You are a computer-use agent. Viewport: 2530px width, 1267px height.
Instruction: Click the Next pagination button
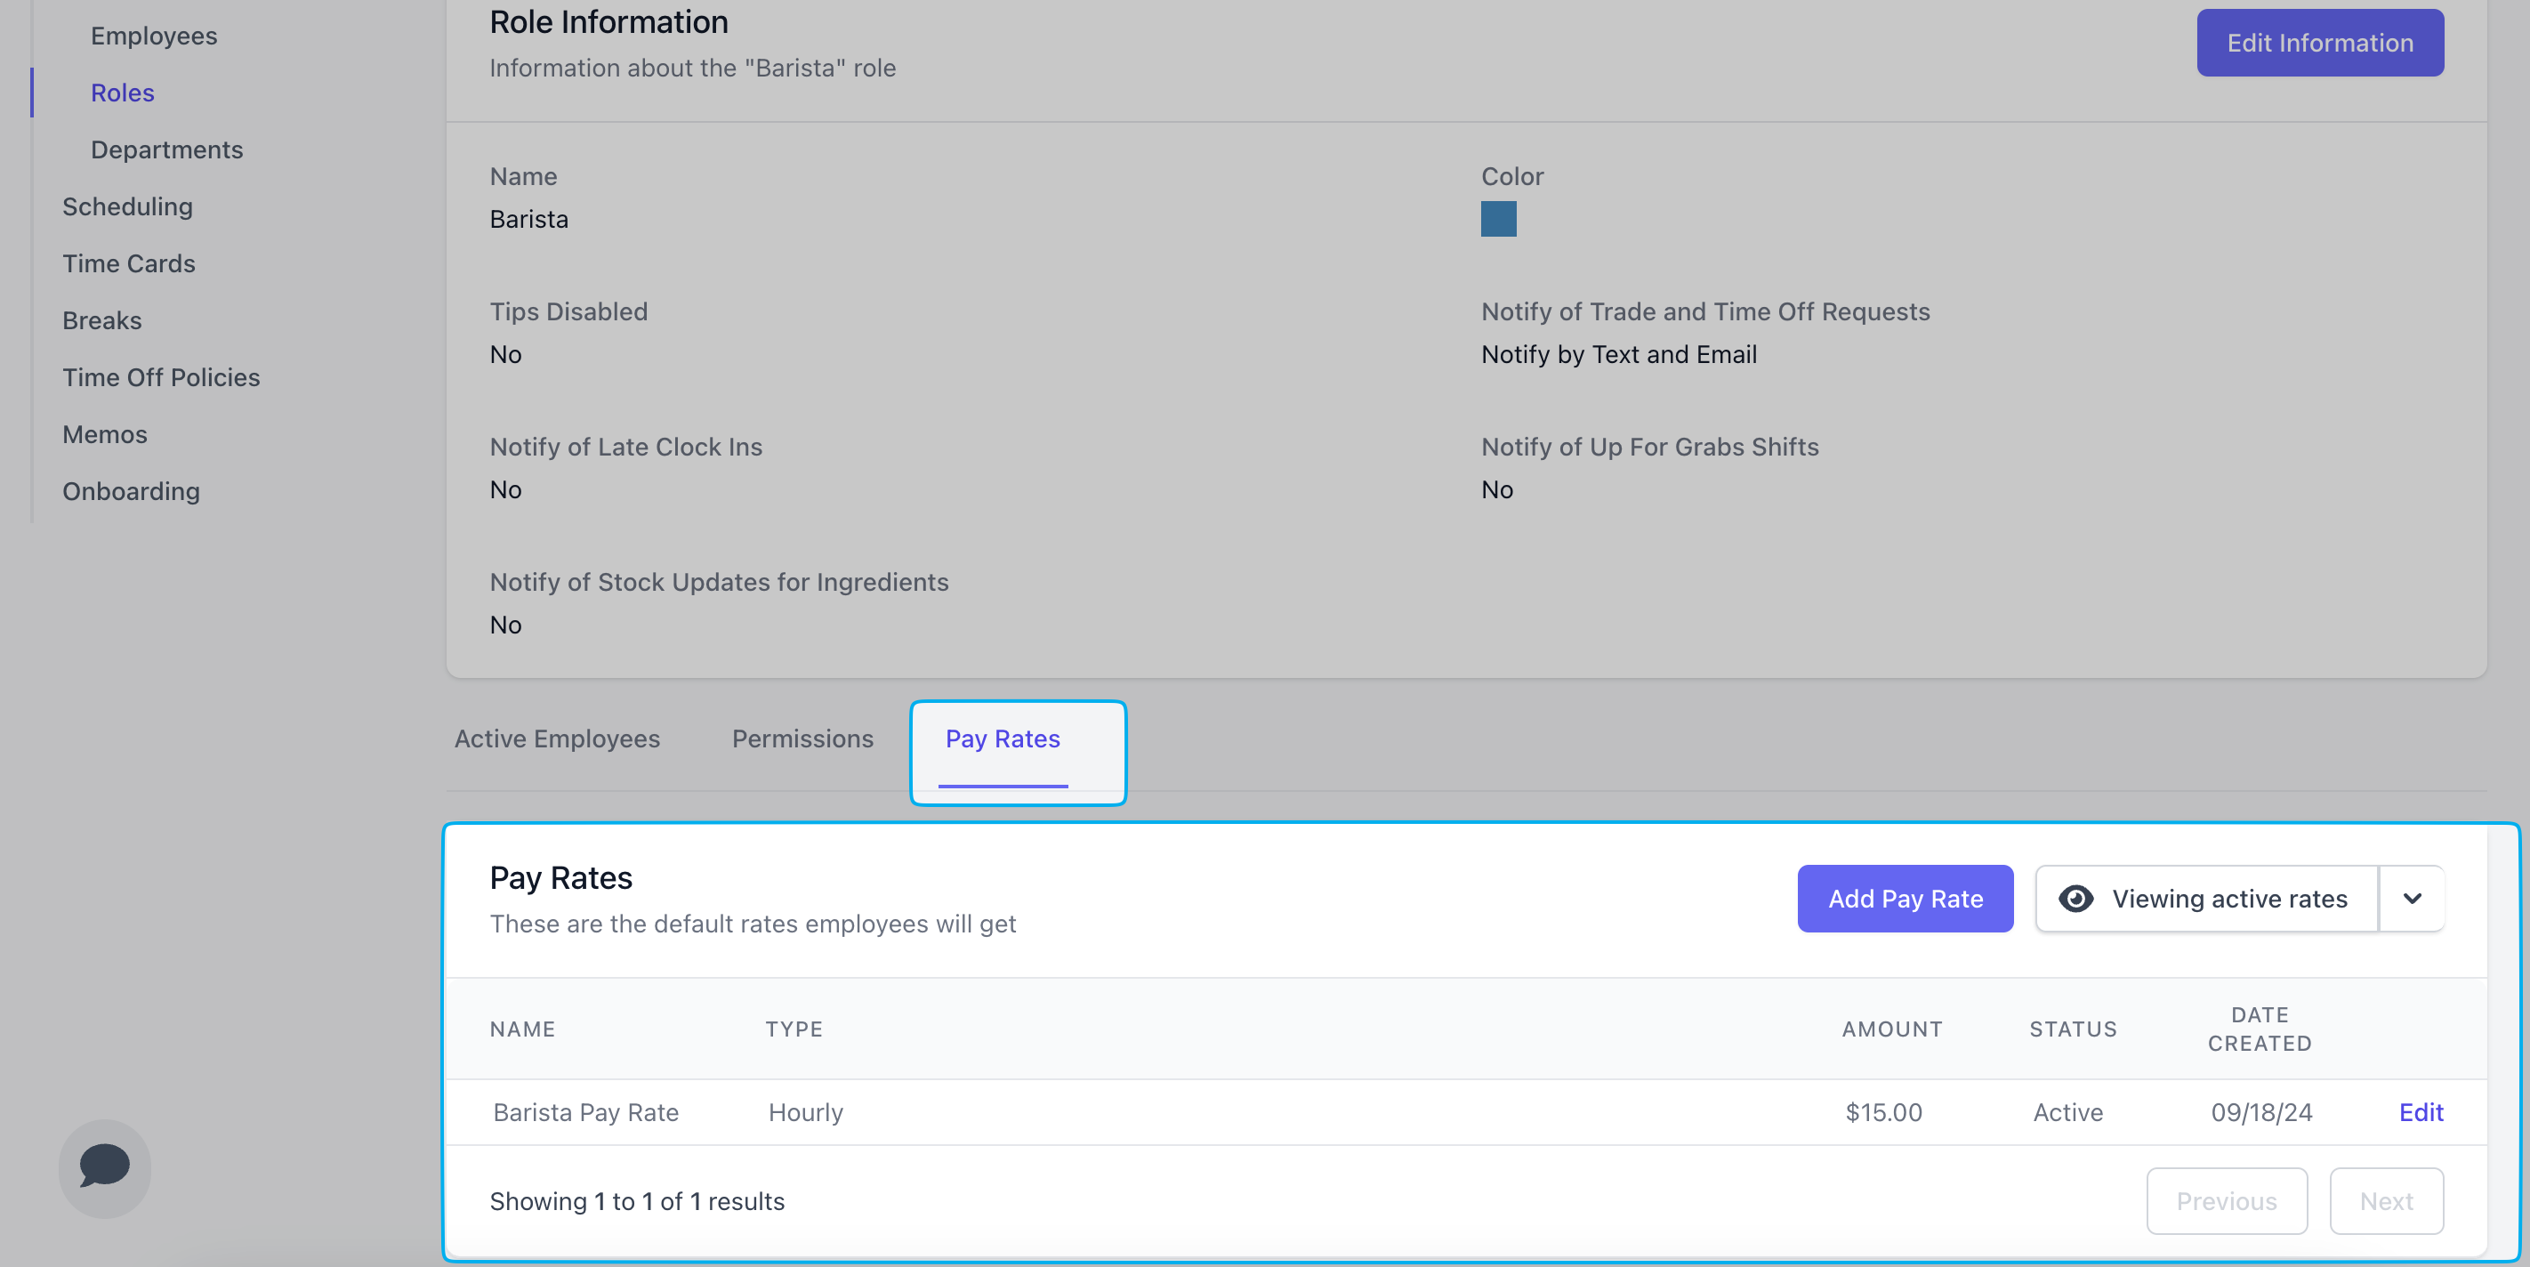pos(2386,1200)
